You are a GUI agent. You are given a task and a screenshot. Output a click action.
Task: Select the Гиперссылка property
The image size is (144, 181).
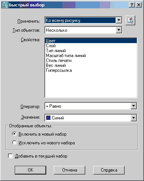[91, 70]
